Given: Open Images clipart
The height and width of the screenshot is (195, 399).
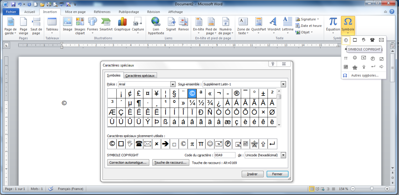Looking at the screenshot, I should coord(80,26).
